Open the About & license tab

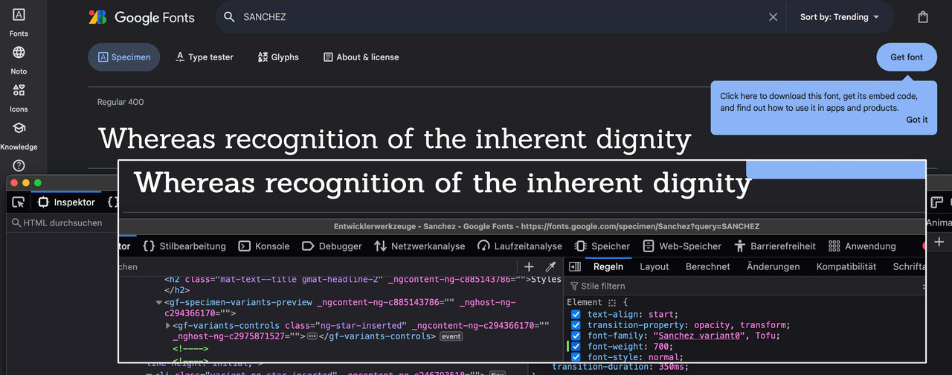coord(361,57)
